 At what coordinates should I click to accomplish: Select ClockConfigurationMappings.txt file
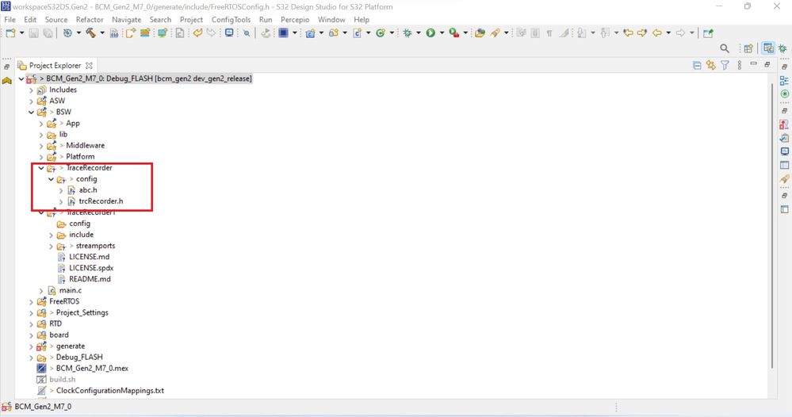tap(110, 390)
